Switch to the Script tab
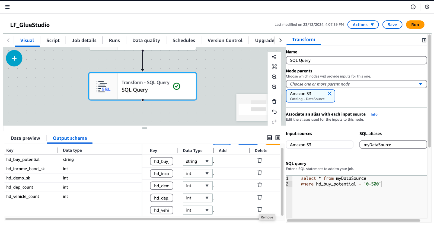434x225 pixels. (53, 40)
